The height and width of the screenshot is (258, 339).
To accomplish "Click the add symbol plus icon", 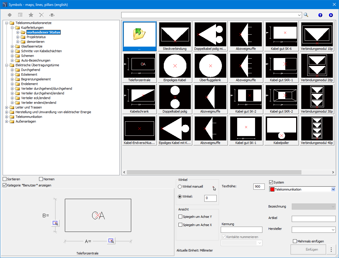I will tap(10, 15).
